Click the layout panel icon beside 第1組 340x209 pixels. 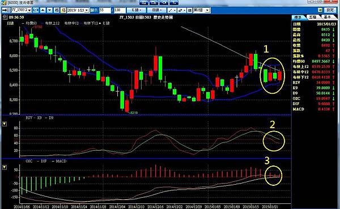(189, 10)
